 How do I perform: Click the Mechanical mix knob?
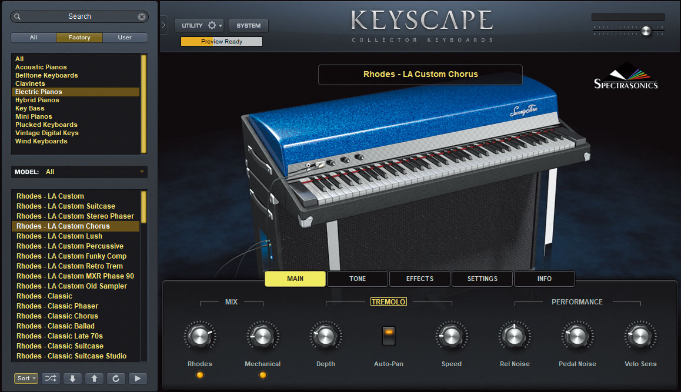coord(263,336)
